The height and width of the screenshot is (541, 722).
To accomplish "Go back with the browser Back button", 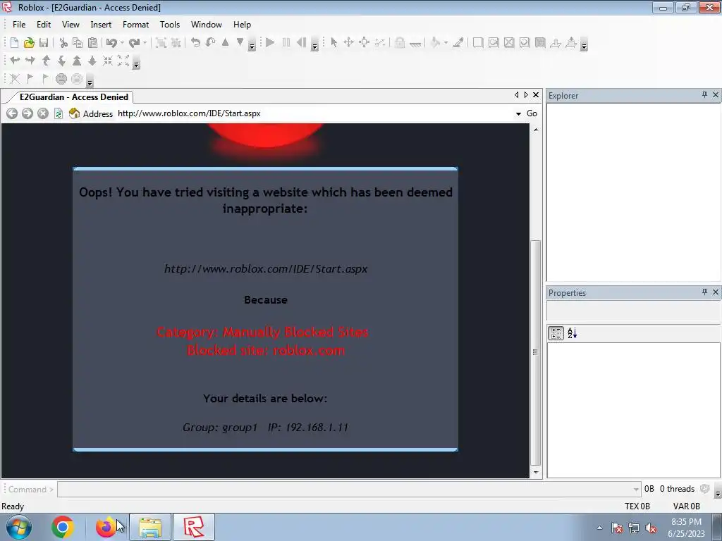I will 12,113.
